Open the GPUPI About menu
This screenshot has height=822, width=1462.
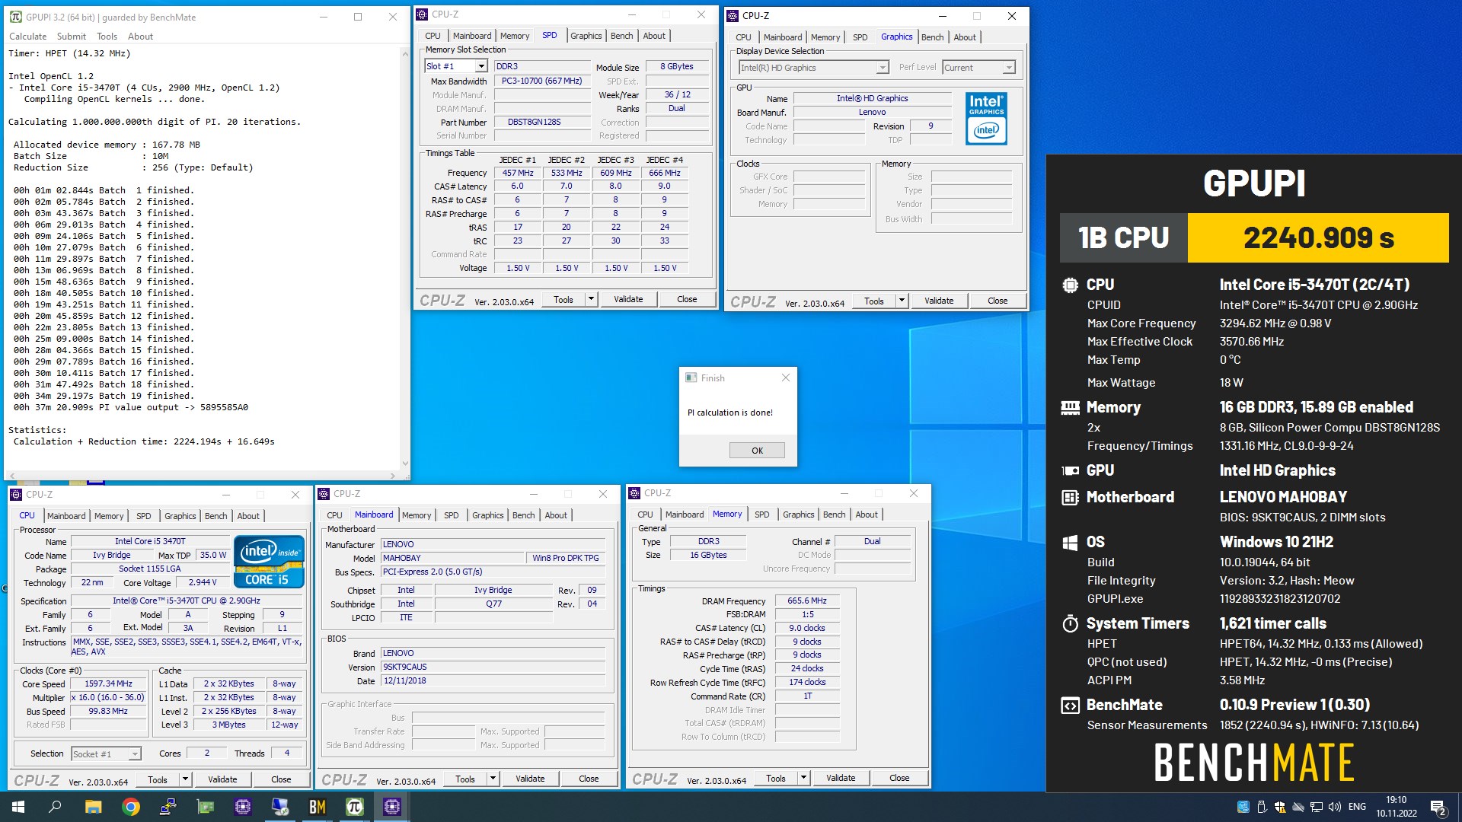pos(140,37)
